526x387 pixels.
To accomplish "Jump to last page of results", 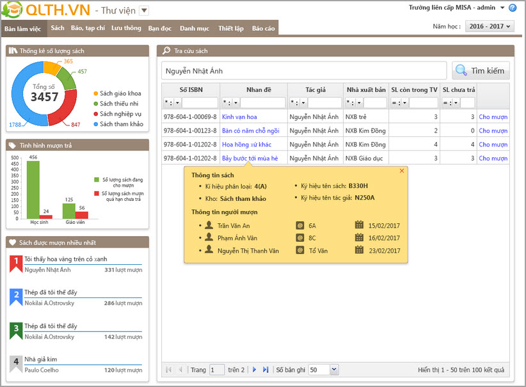I will (266, 370).
